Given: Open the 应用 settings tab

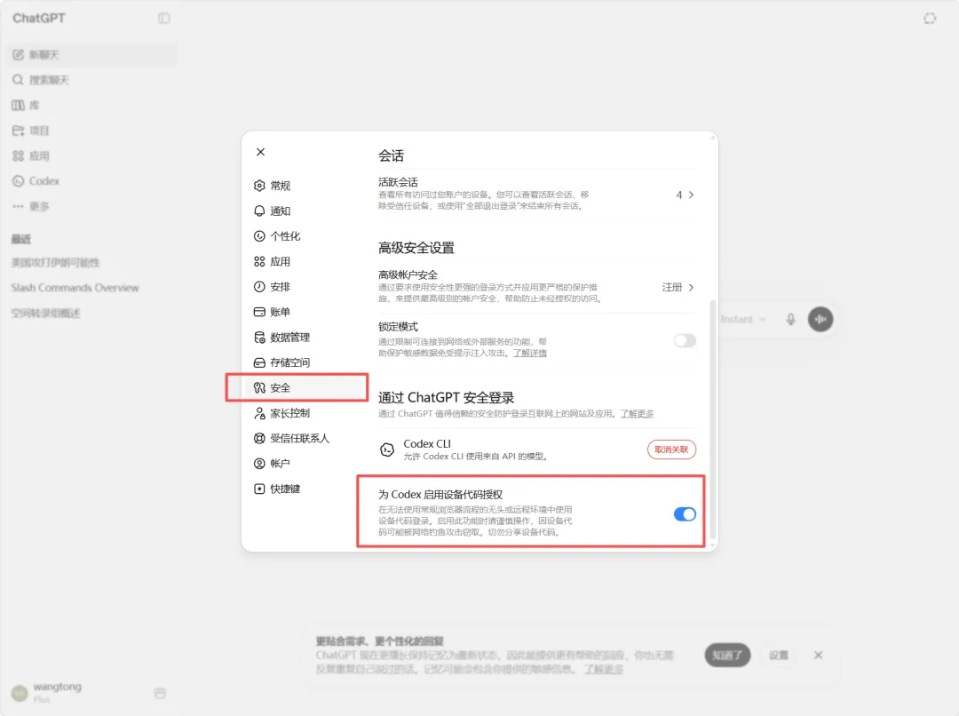Looking at the screenshot, I should [x=305, y=261].
